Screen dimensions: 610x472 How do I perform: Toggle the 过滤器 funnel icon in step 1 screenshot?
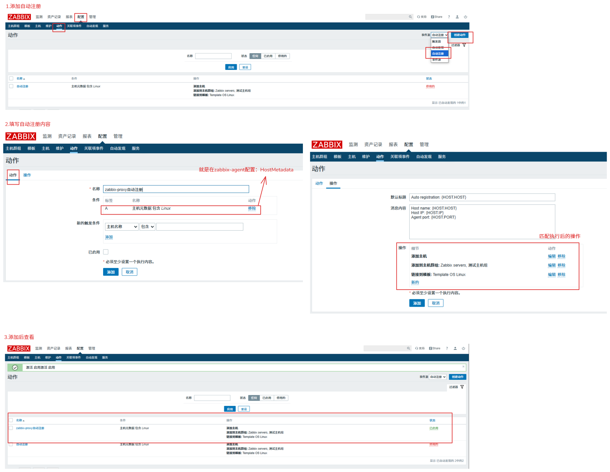(464, 45)
